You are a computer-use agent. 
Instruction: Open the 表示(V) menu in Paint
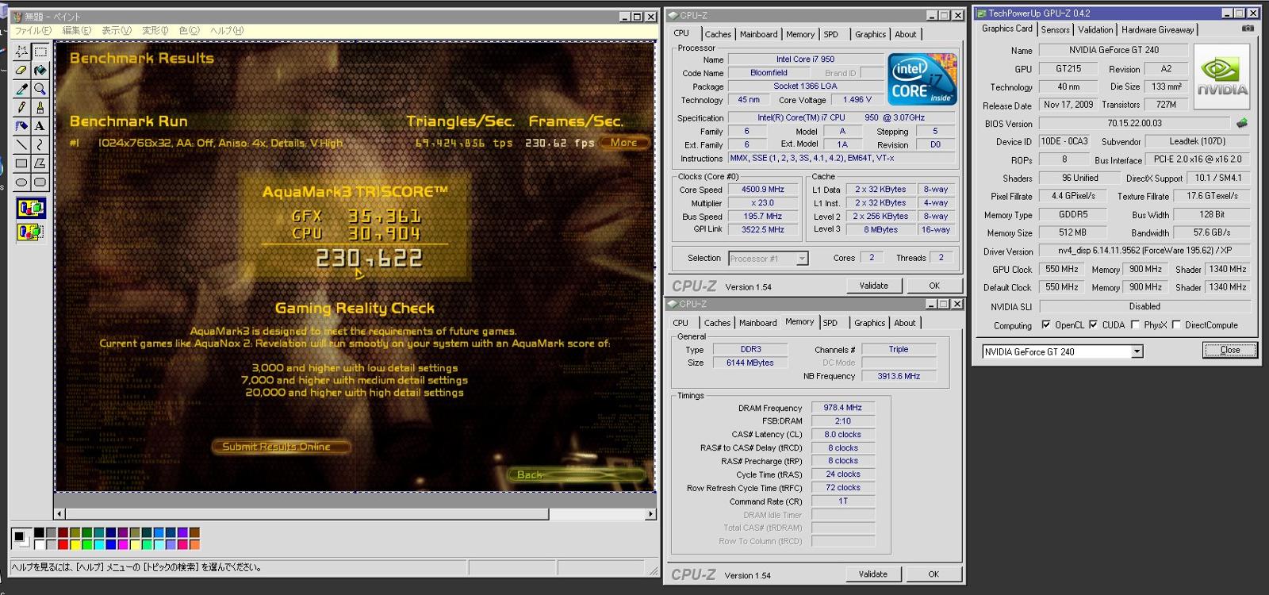(117, 30)
